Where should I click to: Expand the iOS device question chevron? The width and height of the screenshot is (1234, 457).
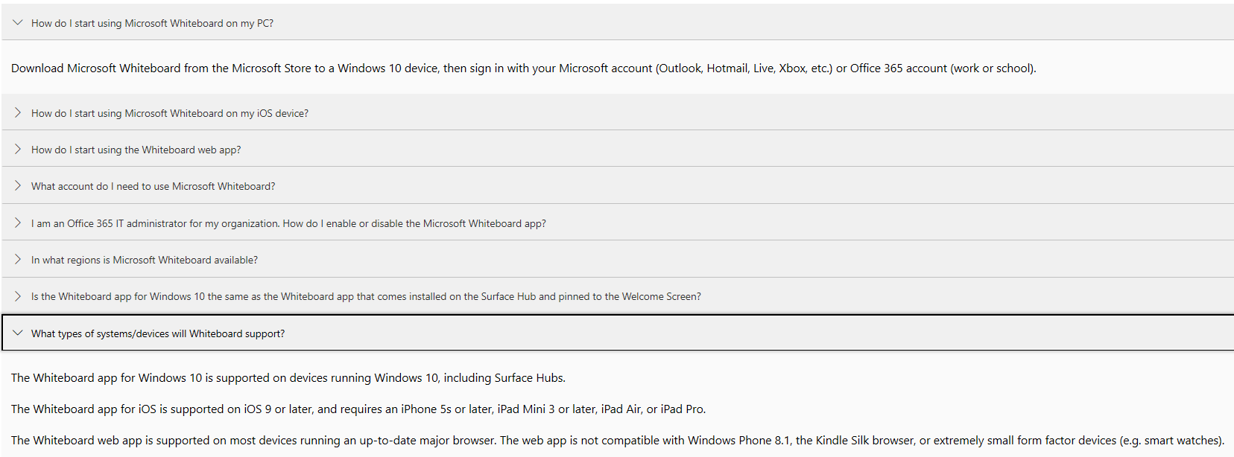pyautogui.click(x=18, y=112)
